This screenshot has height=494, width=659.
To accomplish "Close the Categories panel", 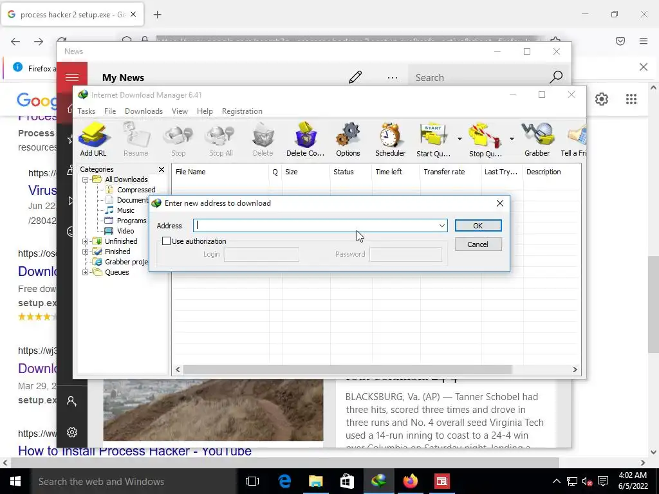I will [162, 169].
